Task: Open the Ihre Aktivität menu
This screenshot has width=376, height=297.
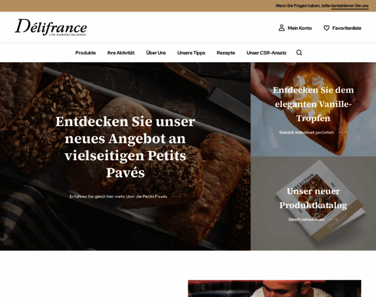Action: pyautogui.click(x=121, y=53)
